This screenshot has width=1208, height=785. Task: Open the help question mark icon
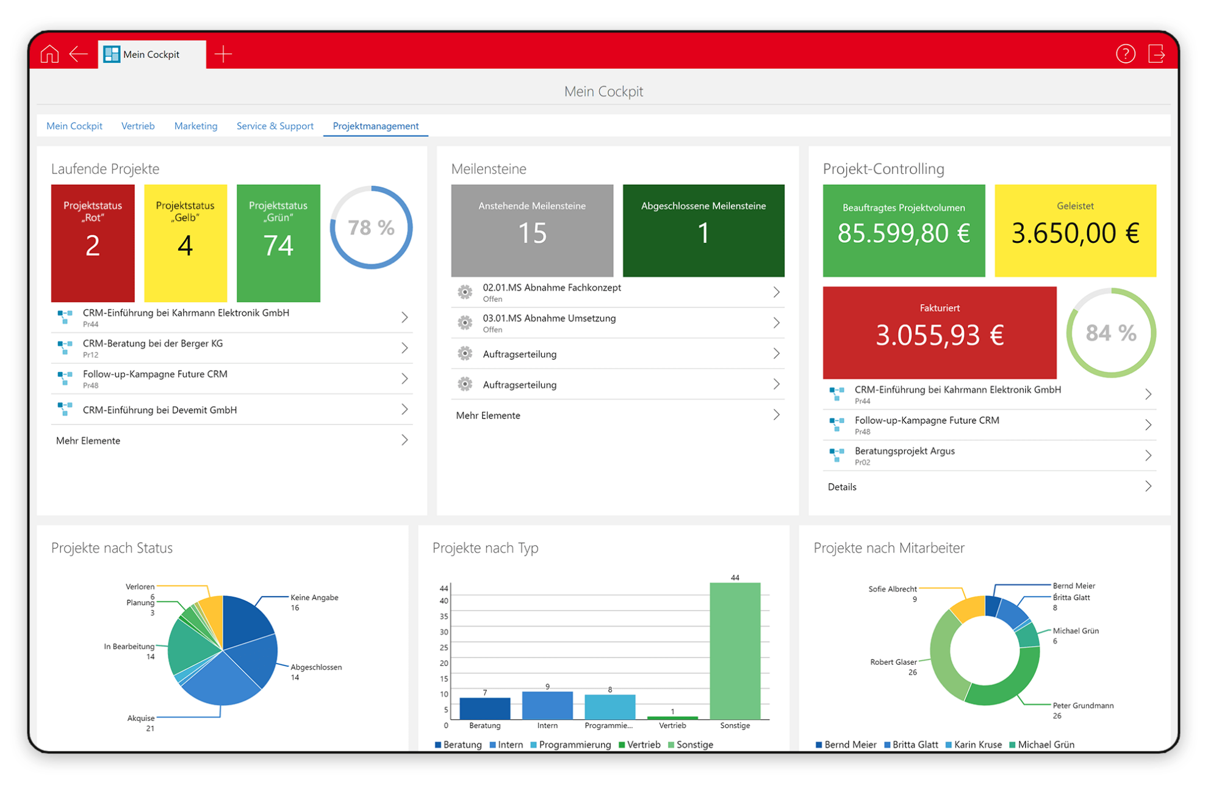(x=1126, y=54)
